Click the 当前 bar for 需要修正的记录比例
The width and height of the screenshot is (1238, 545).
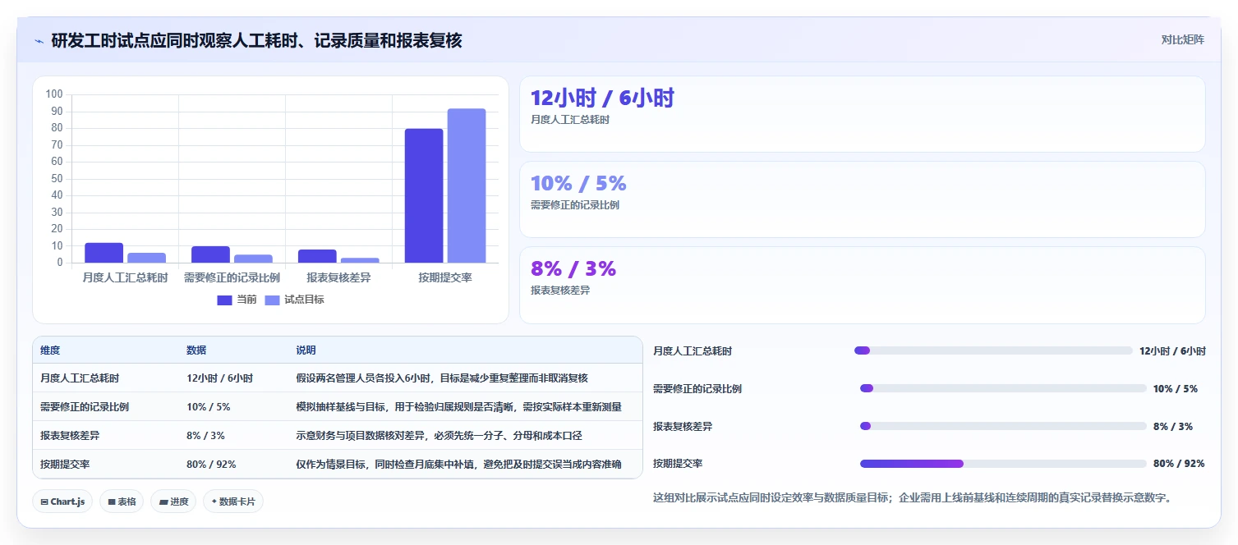tap(210, 254)
